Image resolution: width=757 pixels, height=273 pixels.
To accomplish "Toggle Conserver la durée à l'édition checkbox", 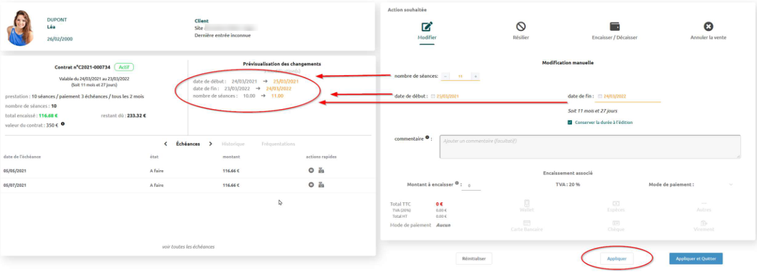I will [x=571, y=123].
